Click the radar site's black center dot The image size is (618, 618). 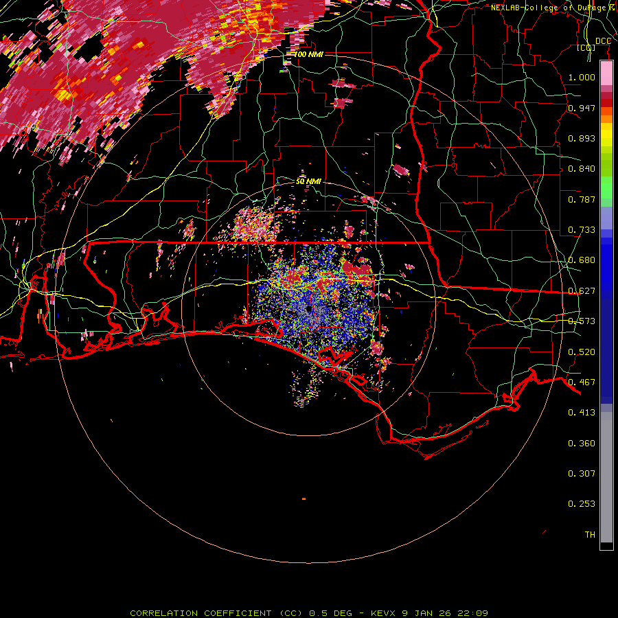point(309,309)
